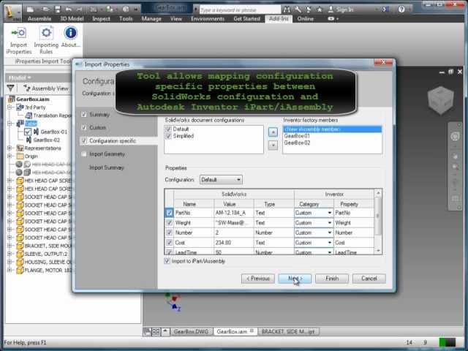This screenshot has width=468, height=351.
Task: Toggle the Summary checkbox in dialog sidebar
Action: click(84, 114)
